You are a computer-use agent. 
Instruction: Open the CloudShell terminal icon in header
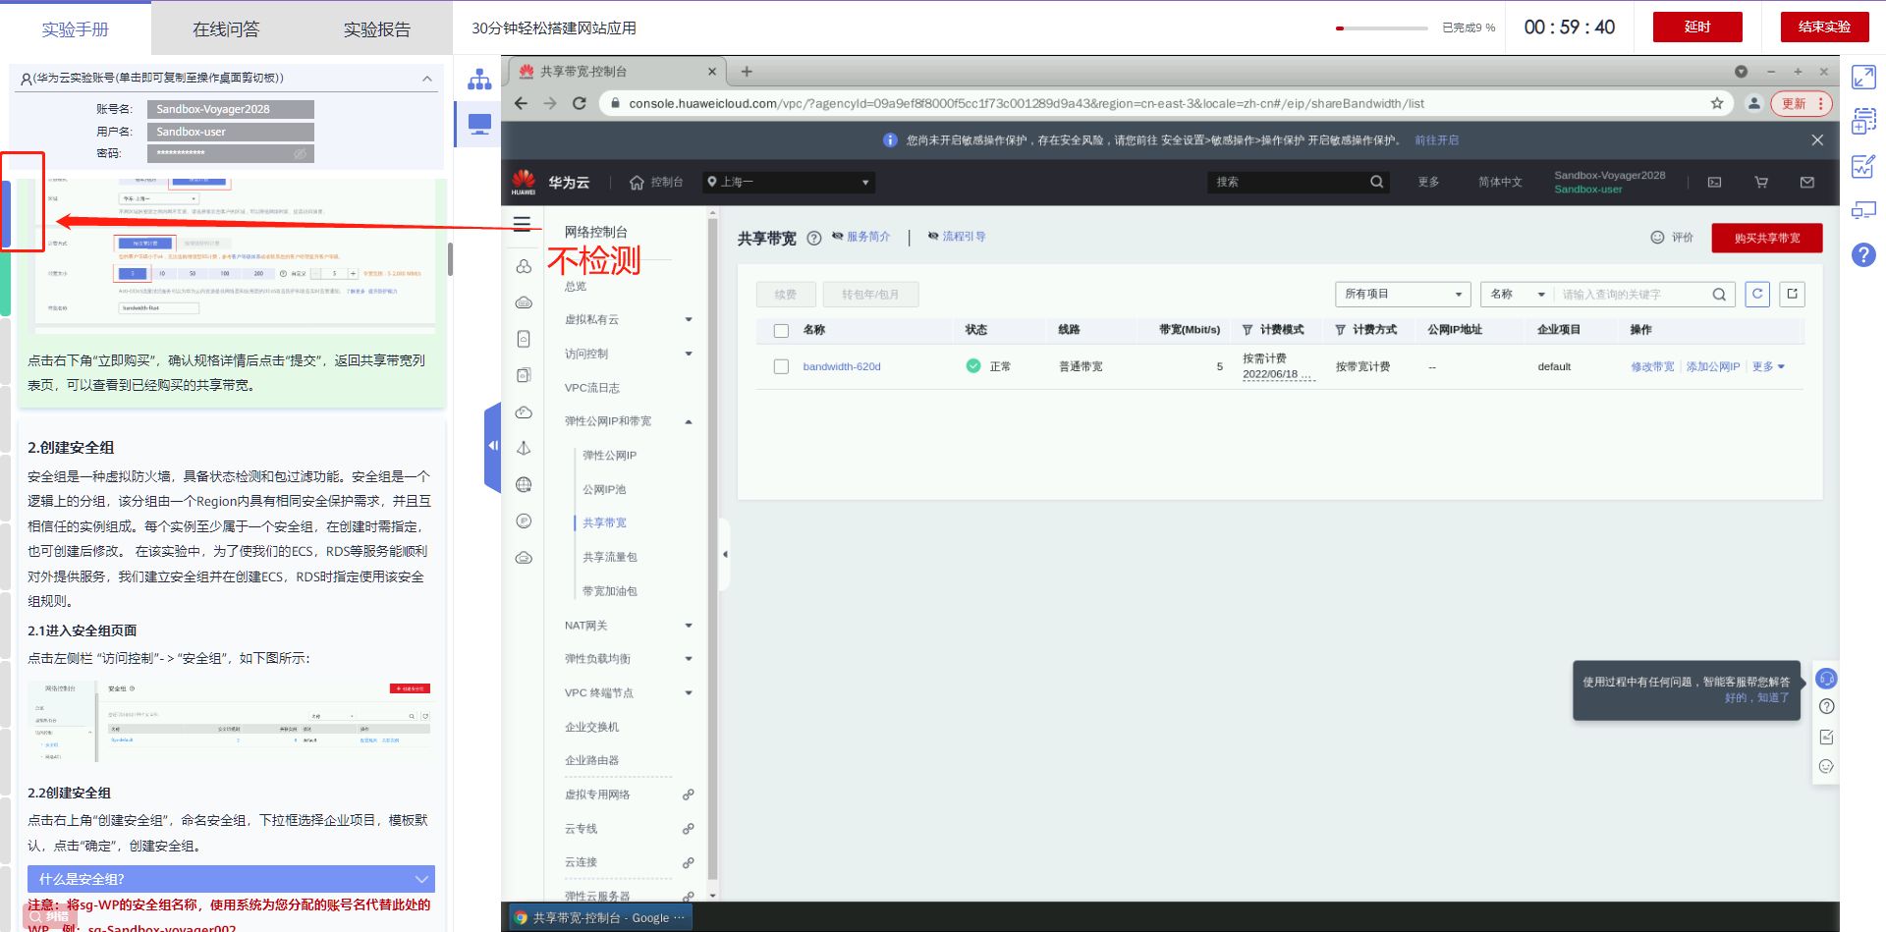coord(1714,182)
